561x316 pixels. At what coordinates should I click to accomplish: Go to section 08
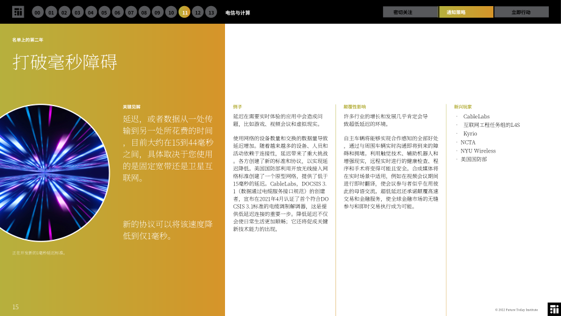point(144,12)
